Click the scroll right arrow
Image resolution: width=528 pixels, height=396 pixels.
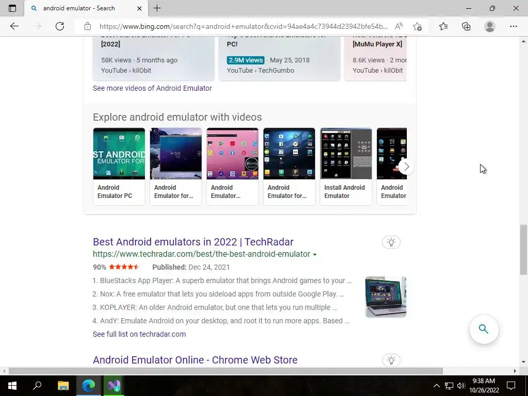pyautogui.click(x=515, y=371)
